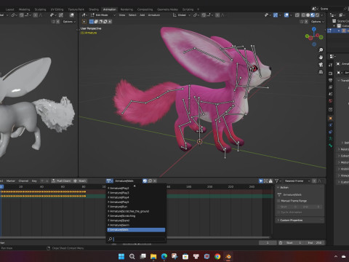Image resolution: width=349 pixels, height=262 pixels.
Task: Toggle the fake user shield for action
Action: coord(145,180)
